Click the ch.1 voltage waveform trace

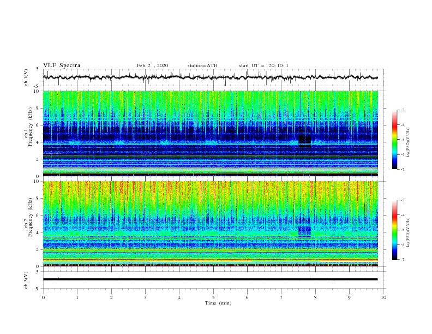pyautogui.click(x=210, y=77)
